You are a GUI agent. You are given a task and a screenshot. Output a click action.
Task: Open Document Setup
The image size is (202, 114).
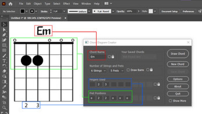coord(170,11)
